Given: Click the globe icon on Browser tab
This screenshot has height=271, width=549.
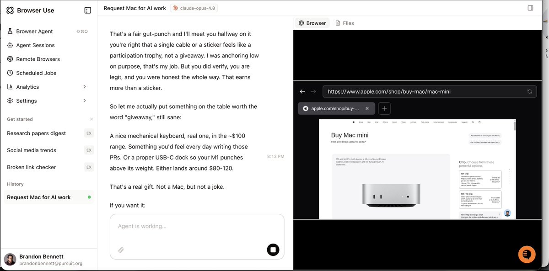Looking at the screenshot, I should [301, 23].
